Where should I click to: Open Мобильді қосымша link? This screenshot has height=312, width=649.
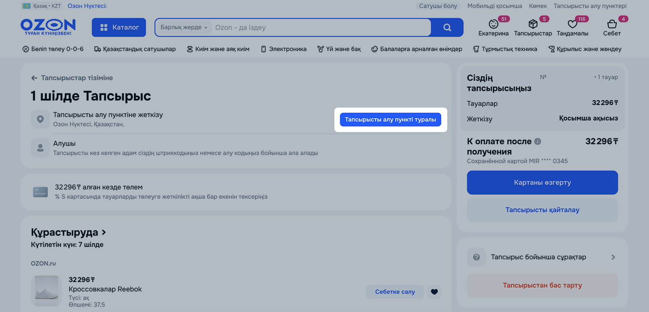click(495, 6)
